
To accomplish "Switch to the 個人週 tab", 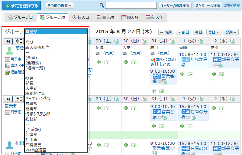I will point(105,17).
